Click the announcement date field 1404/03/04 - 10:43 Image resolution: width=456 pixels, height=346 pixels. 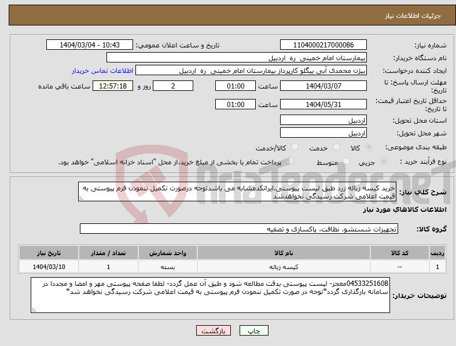coord(90,45)
